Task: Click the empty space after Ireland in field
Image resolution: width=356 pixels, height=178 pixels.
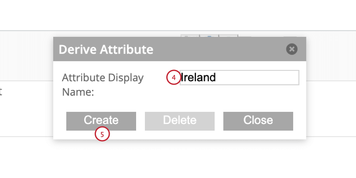Action: 257,77
